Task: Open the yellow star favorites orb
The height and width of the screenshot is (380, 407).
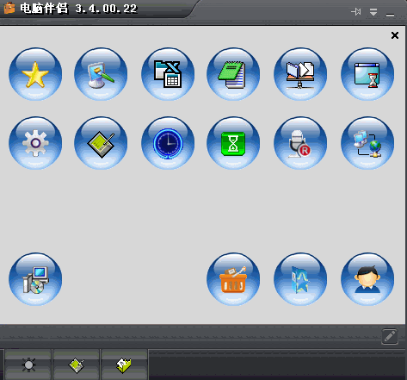Action: 35,74
